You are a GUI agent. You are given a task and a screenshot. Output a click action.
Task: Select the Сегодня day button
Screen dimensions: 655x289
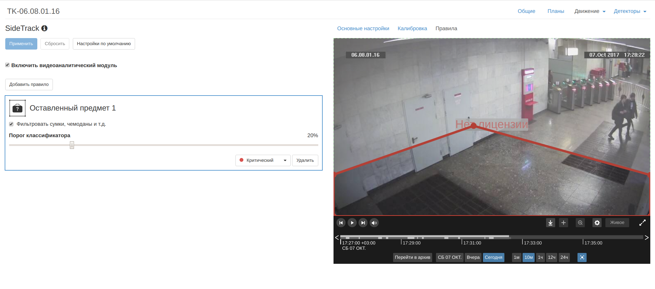pos(494,257)
